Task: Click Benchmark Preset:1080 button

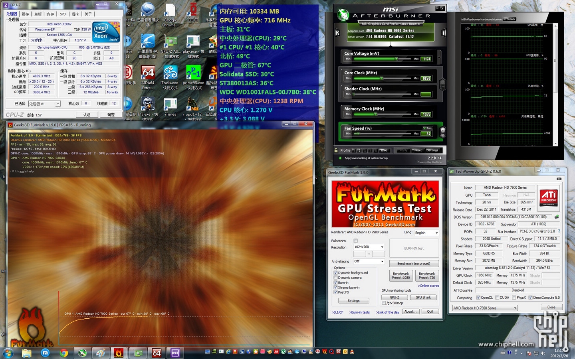Action: pos(401,276)
